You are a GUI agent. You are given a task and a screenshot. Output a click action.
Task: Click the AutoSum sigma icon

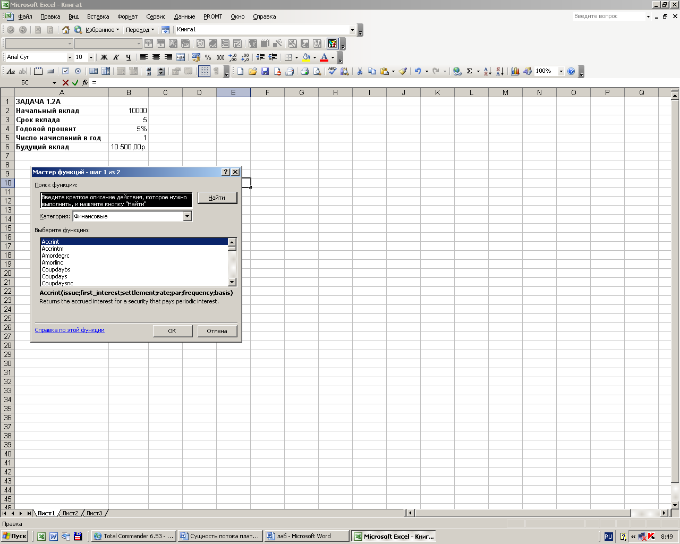tap(469, 71)
